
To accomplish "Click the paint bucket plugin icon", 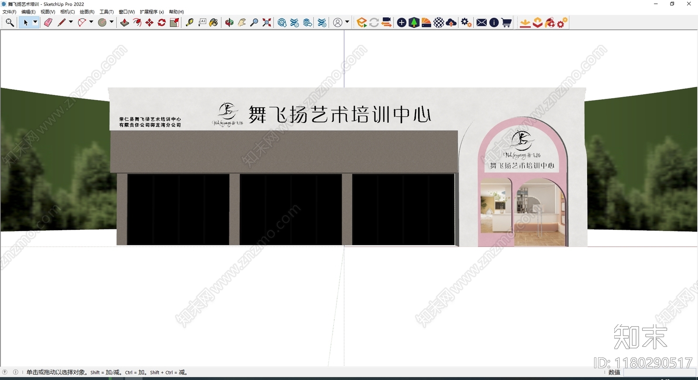I will 550,23.
